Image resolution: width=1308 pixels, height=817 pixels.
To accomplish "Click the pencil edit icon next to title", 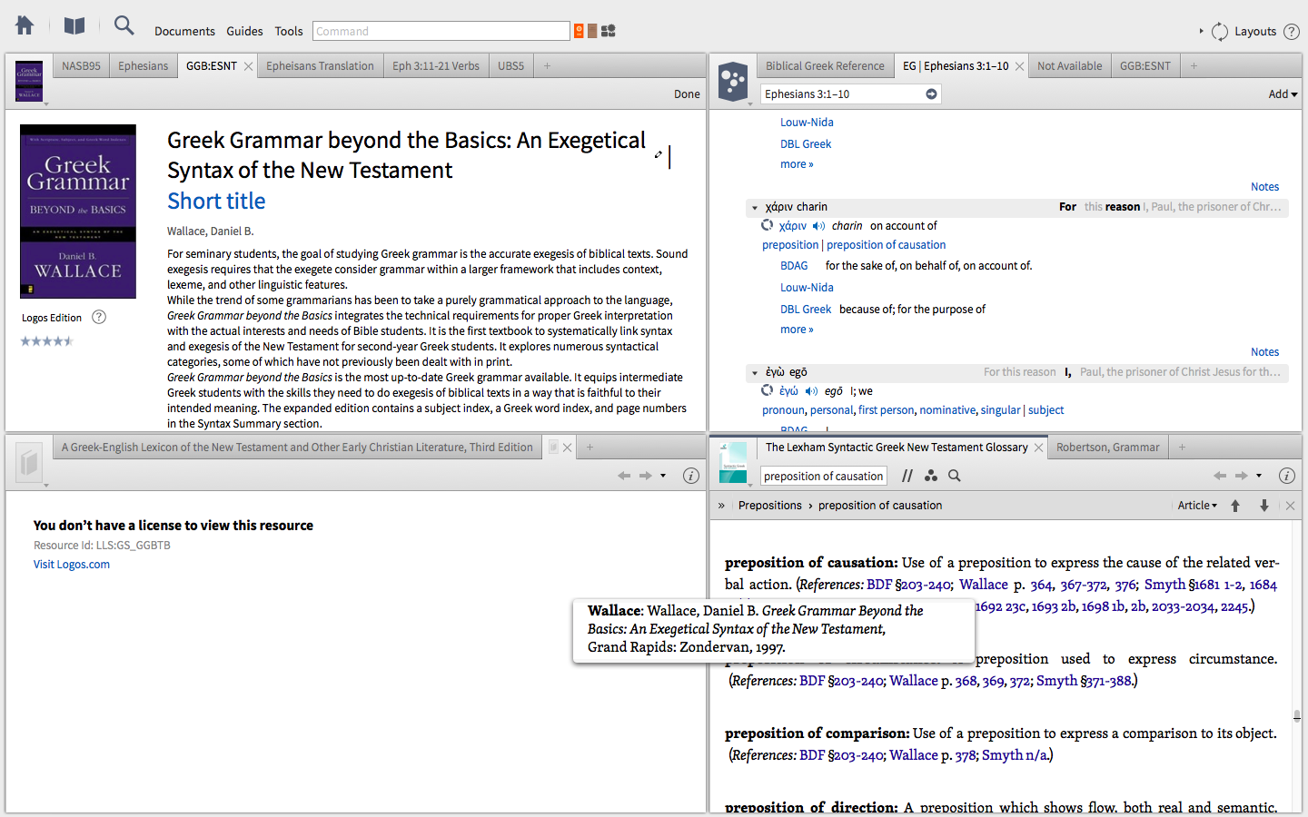I will click(x=659, y=154).
